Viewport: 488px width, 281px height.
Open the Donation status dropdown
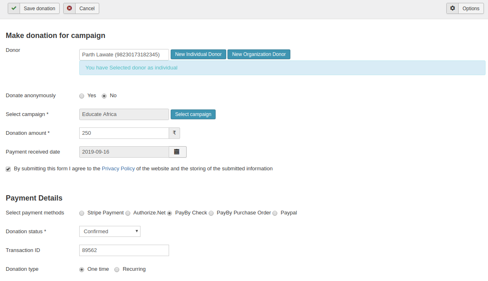pyautogui.click(x=109, y=232)
